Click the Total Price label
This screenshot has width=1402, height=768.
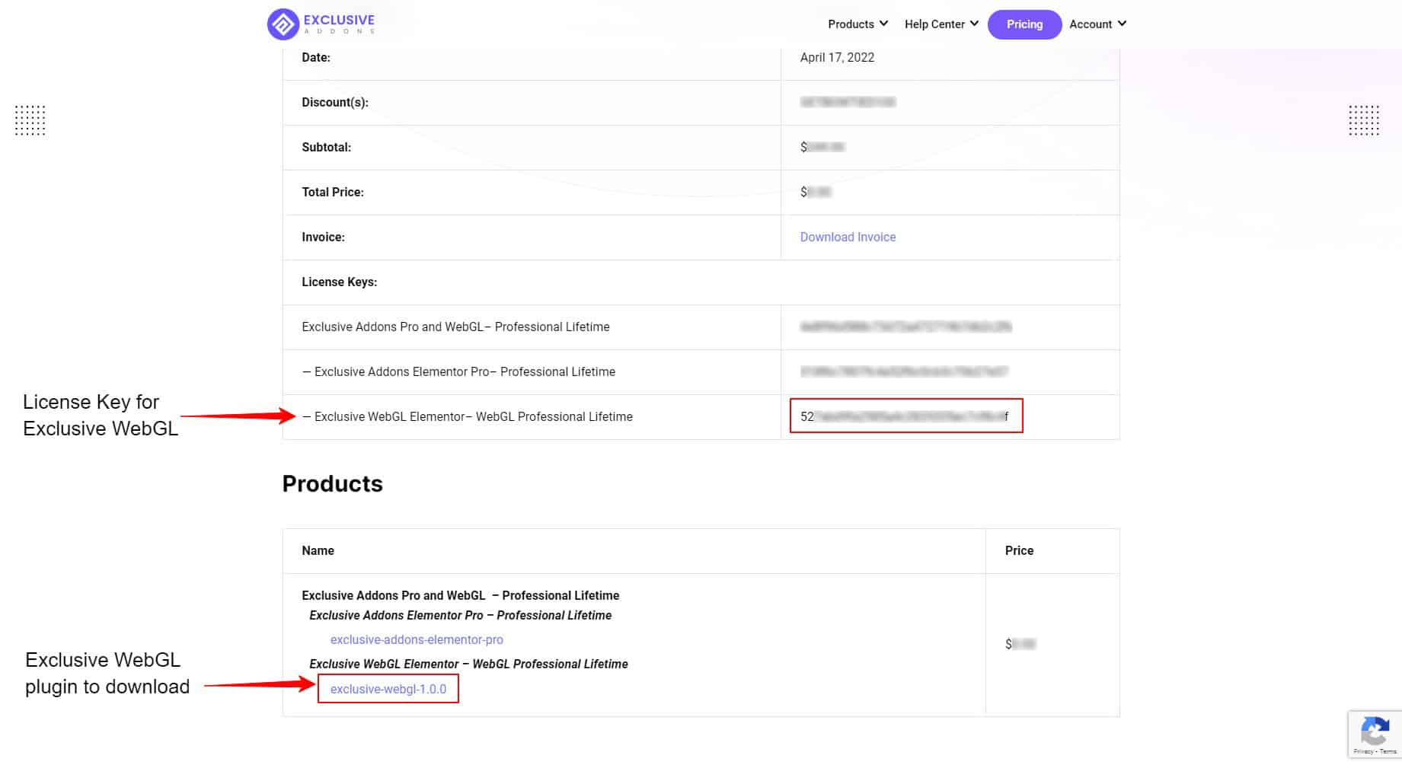[x=333, y=192]
